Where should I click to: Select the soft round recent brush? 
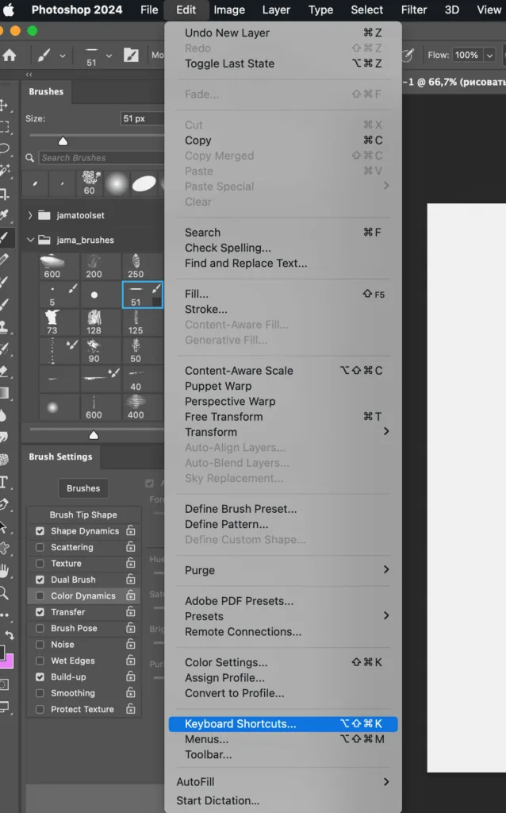[117, 183]
